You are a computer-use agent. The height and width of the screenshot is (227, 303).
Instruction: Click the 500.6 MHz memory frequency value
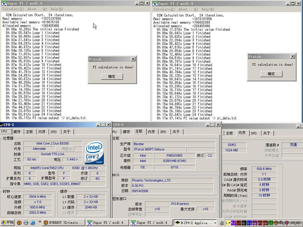point(264,169)
